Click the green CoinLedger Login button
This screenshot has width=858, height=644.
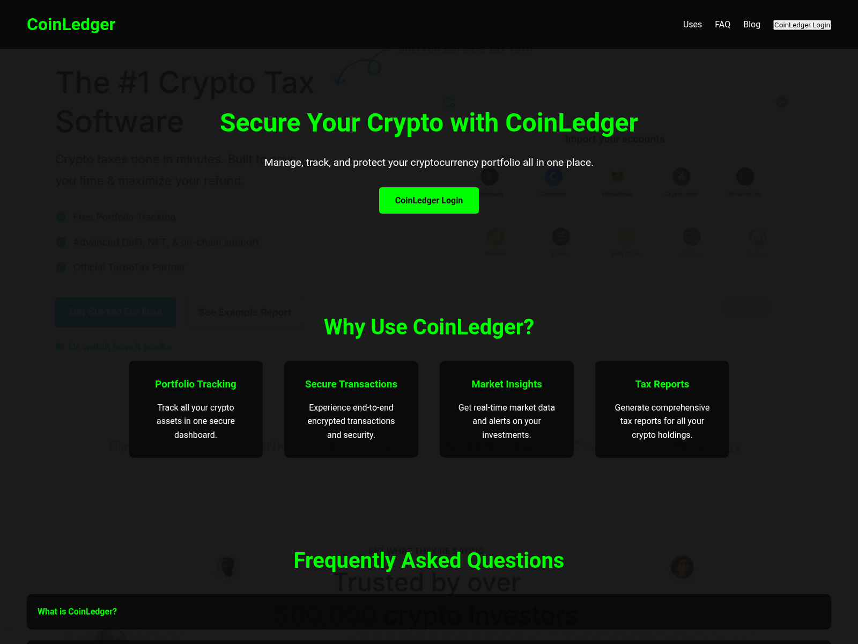click(429, 200)
